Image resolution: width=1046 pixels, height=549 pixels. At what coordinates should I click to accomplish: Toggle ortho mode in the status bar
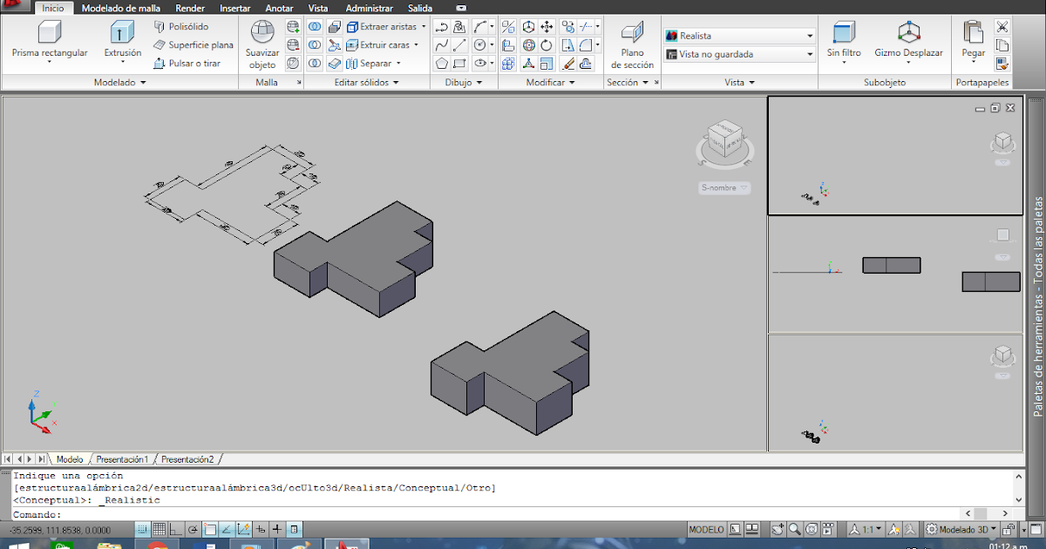coord(178,528)
